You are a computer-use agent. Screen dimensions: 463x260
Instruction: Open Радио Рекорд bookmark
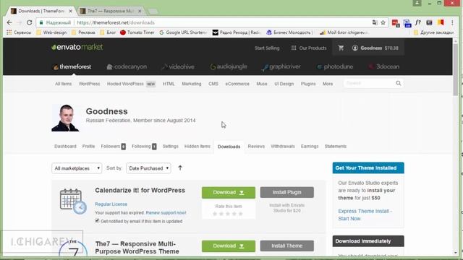pos(237,32)
